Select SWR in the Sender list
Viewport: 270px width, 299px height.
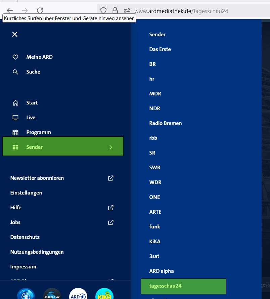pos(155,167)
